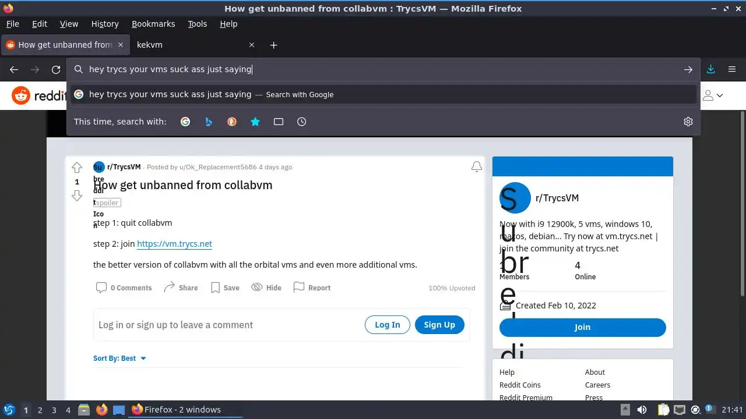The height and width of the screenshot is (419, 746).
Task: Report the post
Action: coord(312,287)
